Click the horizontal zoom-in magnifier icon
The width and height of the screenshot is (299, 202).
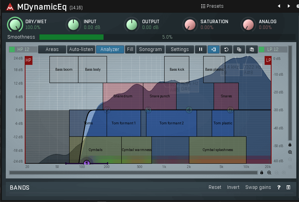point(269,173)
